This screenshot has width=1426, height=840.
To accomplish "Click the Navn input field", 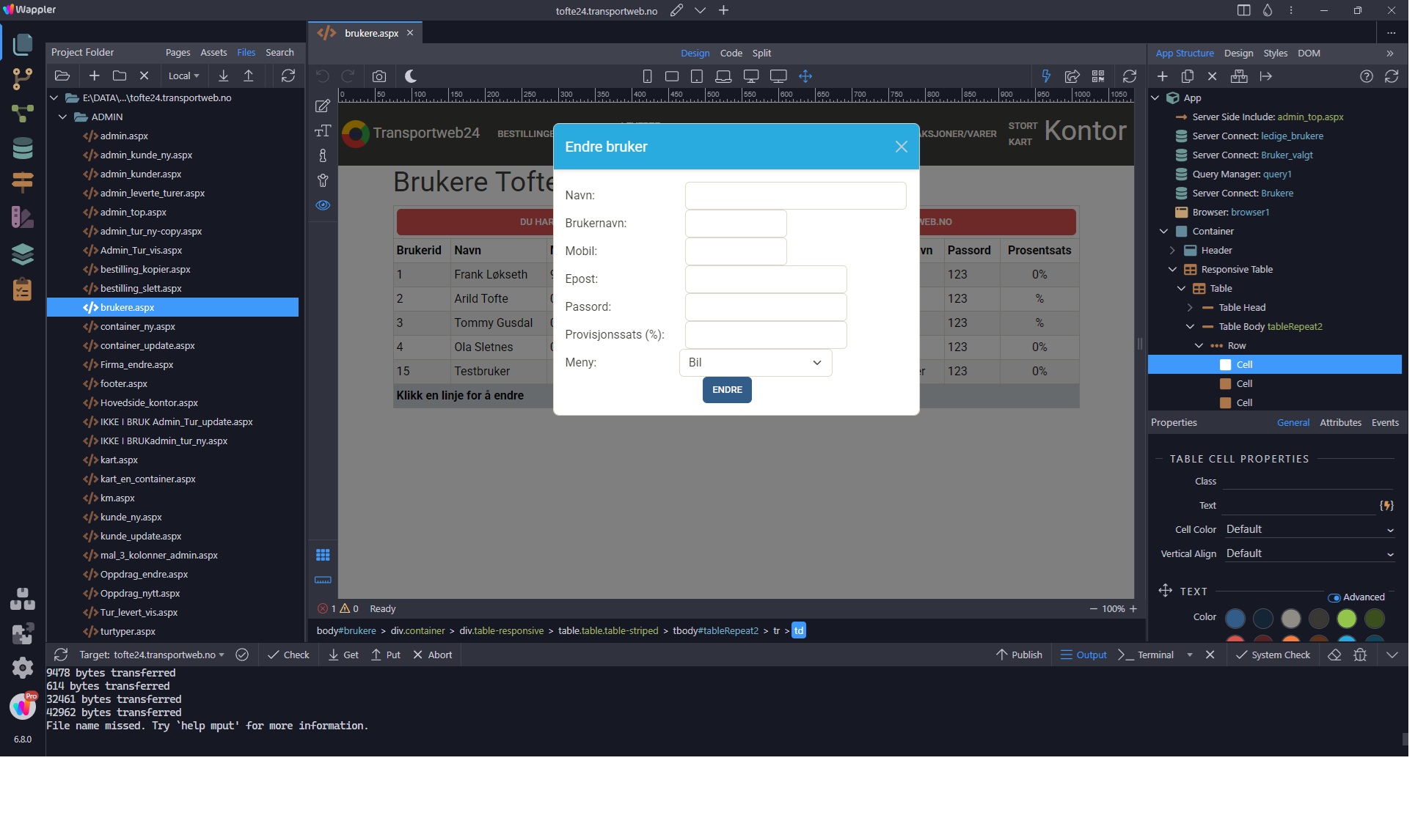I will [x=795, y=196].
